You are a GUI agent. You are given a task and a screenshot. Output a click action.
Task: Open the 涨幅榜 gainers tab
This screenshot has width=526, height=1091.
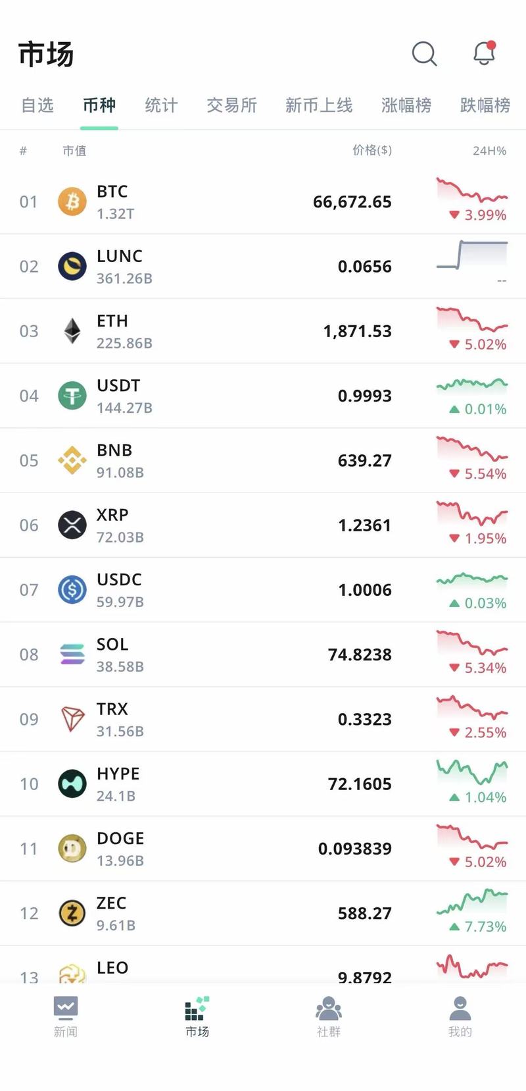406,105
